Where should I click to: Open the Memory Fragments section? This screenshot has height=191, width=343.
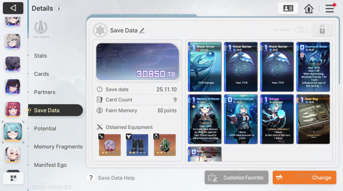pos(58,147)
